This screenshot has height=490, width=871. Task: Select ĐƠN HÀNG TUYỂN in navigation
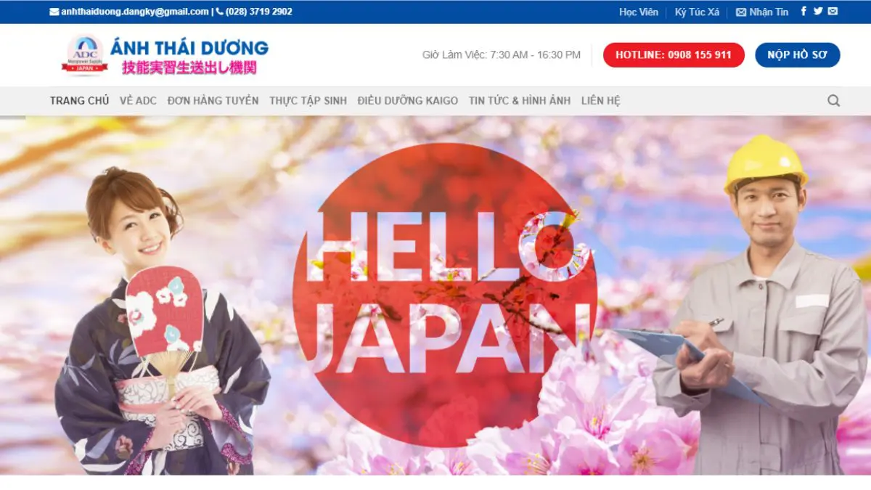coord(213,101)
